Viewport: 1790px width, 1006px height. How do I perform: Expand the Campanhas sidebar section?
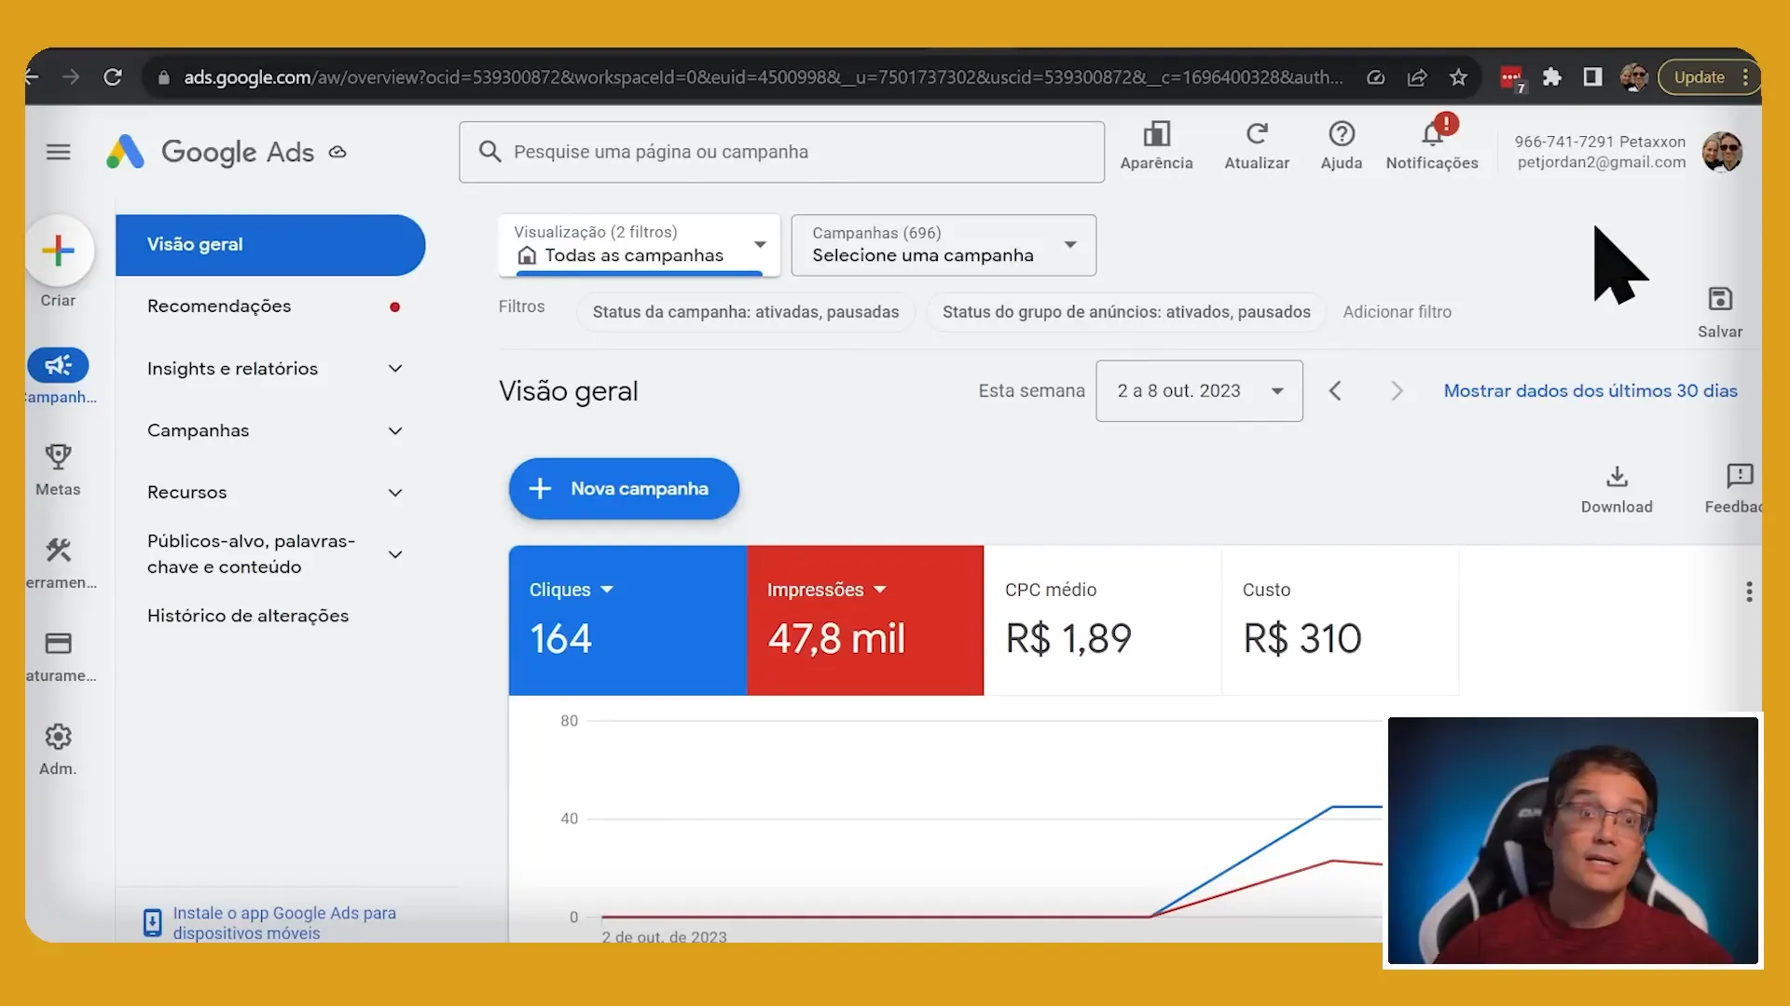point(395,431)
